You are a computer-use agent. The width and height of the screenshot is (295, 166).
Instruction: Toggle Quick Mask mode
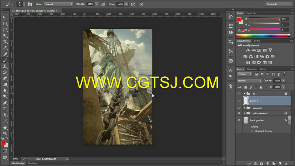(5, 151)
